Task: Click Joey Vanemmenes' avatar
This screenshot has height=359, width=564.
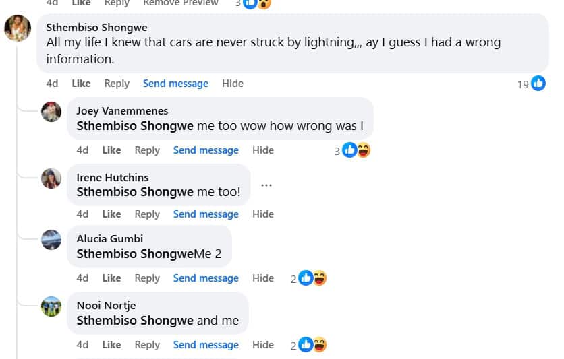Action: tap(51, 111)
